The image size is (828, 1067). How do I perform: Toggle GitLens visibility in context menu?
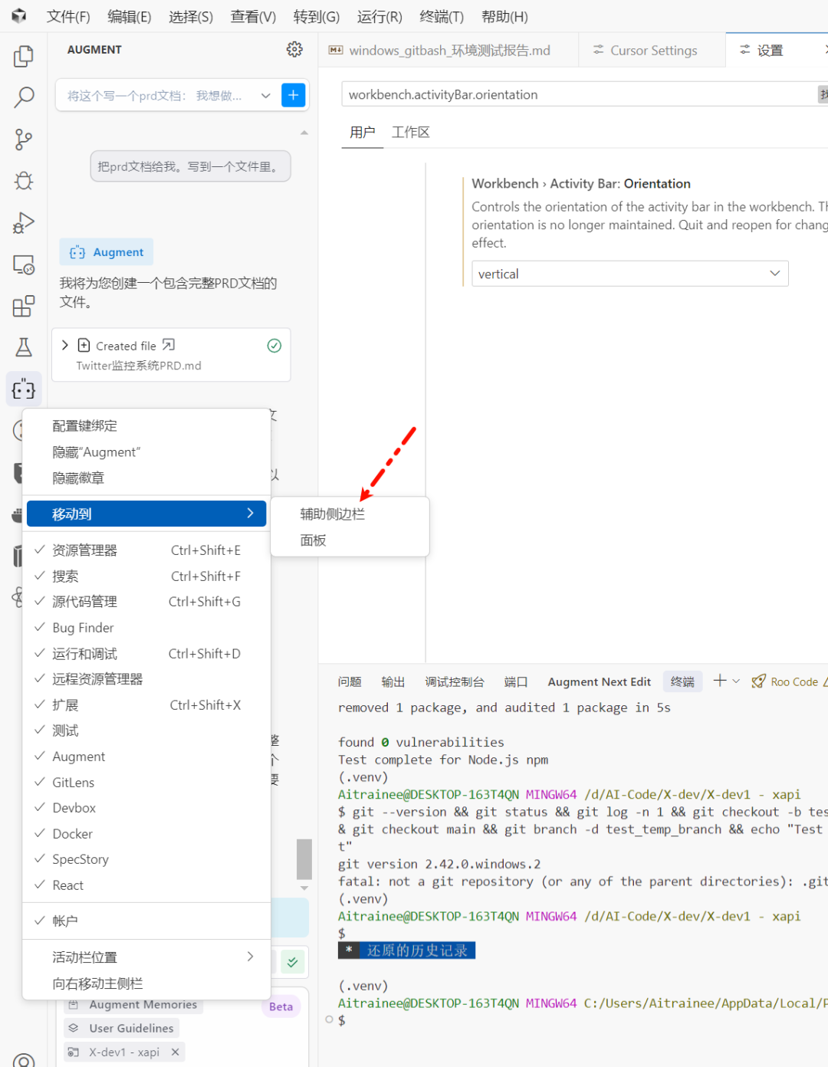pos(146,782)
